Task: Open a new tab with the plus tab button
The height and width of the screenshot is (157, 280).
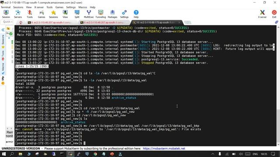Action: [x=188, y=22]
